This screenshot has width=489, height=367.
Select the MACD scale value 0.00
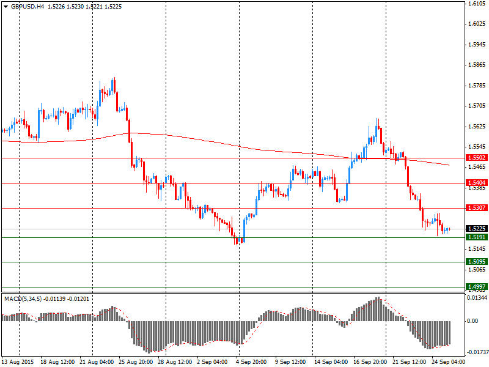472,321
